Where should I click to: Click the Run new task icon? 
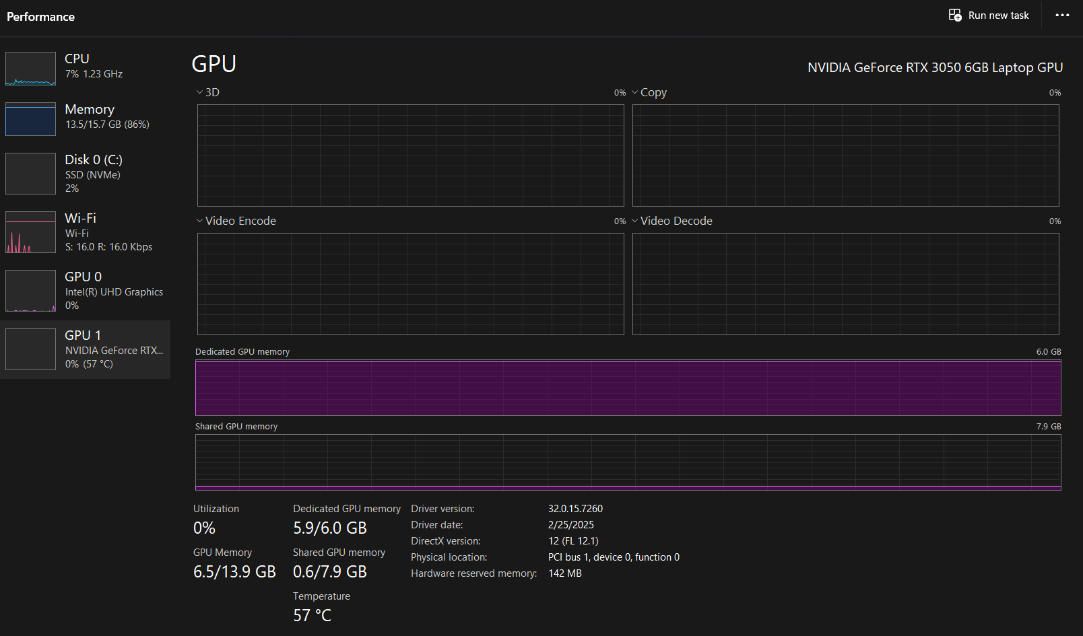tap(954, 15)
